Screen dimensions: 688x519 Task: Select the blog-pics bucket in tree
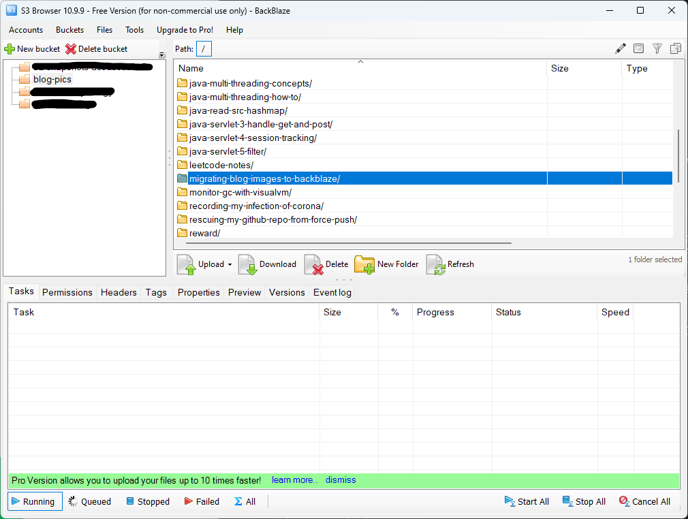(x=52, y=79)
